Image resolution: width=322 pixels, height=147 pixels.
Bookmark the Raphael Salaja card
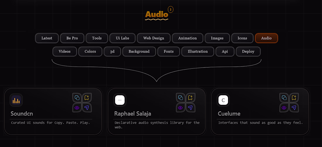point(190,98)
